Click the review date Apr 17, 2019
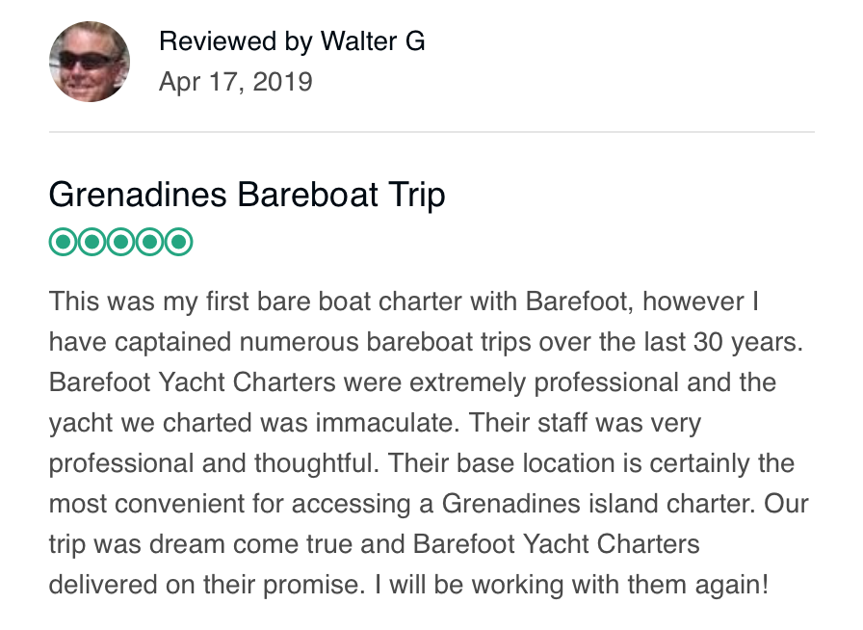Viewport: 863px width, 630px height. tap(236, 82)
